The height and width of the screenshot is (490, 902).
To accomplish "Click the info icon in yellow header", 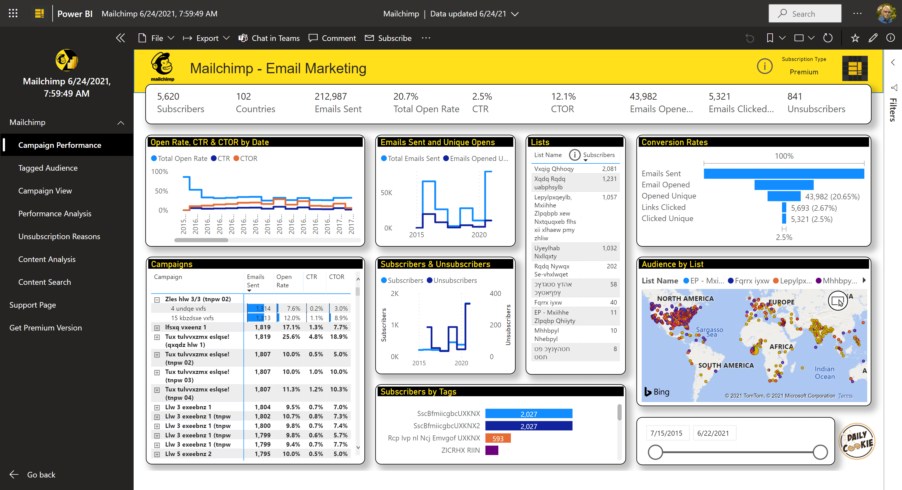I will point(765,66).
